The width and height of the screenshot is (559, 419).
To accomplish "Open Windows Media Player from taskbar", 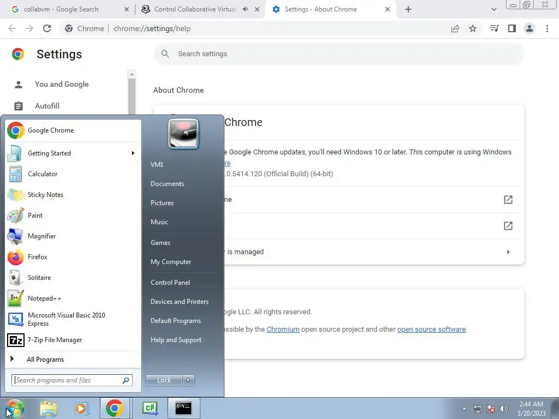I will click(x=81, y=408).
